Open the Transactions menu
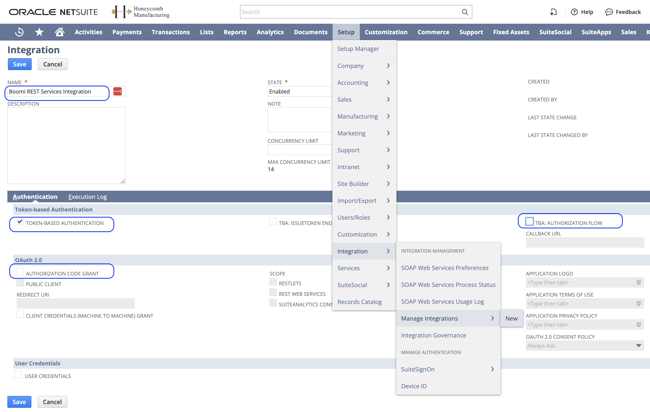 [171, 32]
